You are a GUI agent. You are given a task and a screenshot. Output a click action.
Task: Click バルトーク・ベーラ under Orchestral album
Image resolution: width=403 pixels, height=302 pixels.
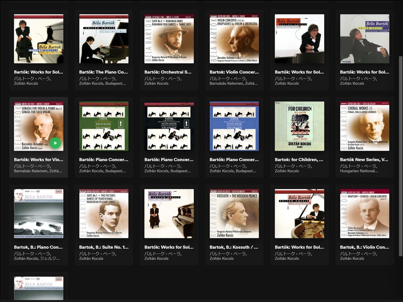click(x=163, y=78)
